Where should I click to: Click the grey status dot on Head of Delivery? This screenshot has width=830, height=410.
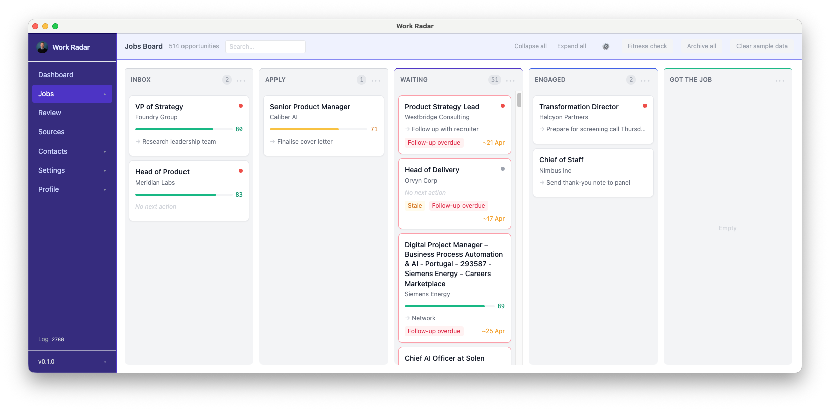[x=503, y=169]
